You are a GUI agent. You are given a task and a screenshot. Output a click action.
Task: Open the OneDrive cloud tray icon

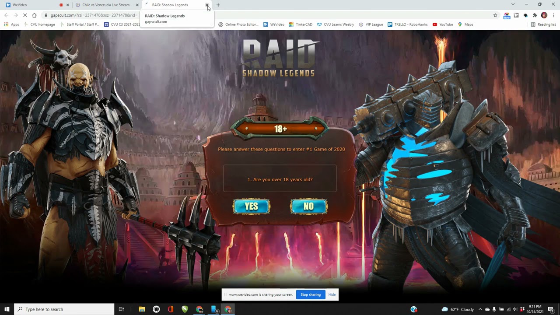click(x=487, y=309)
